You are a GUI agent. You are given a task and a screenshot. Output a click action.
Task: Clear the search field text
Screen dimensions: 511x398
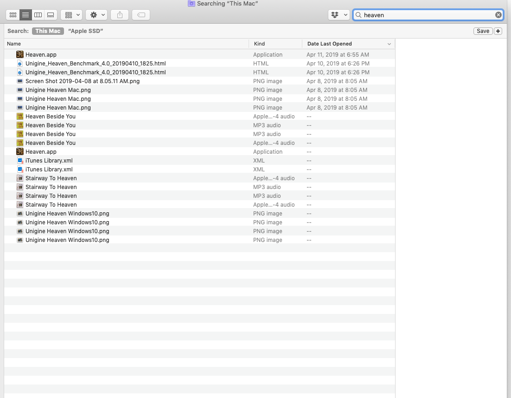click(498, 15)
